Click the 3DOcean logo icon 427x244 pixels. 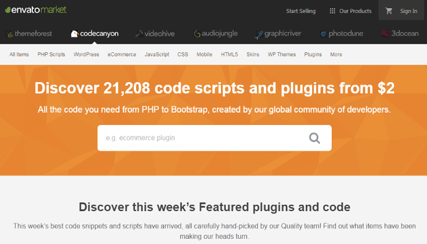tap(386, 34)
